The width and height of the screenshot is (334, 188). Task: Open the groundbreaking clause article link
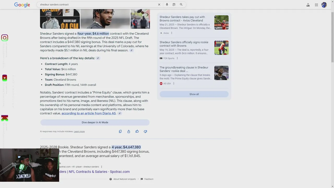coord(184,69)
